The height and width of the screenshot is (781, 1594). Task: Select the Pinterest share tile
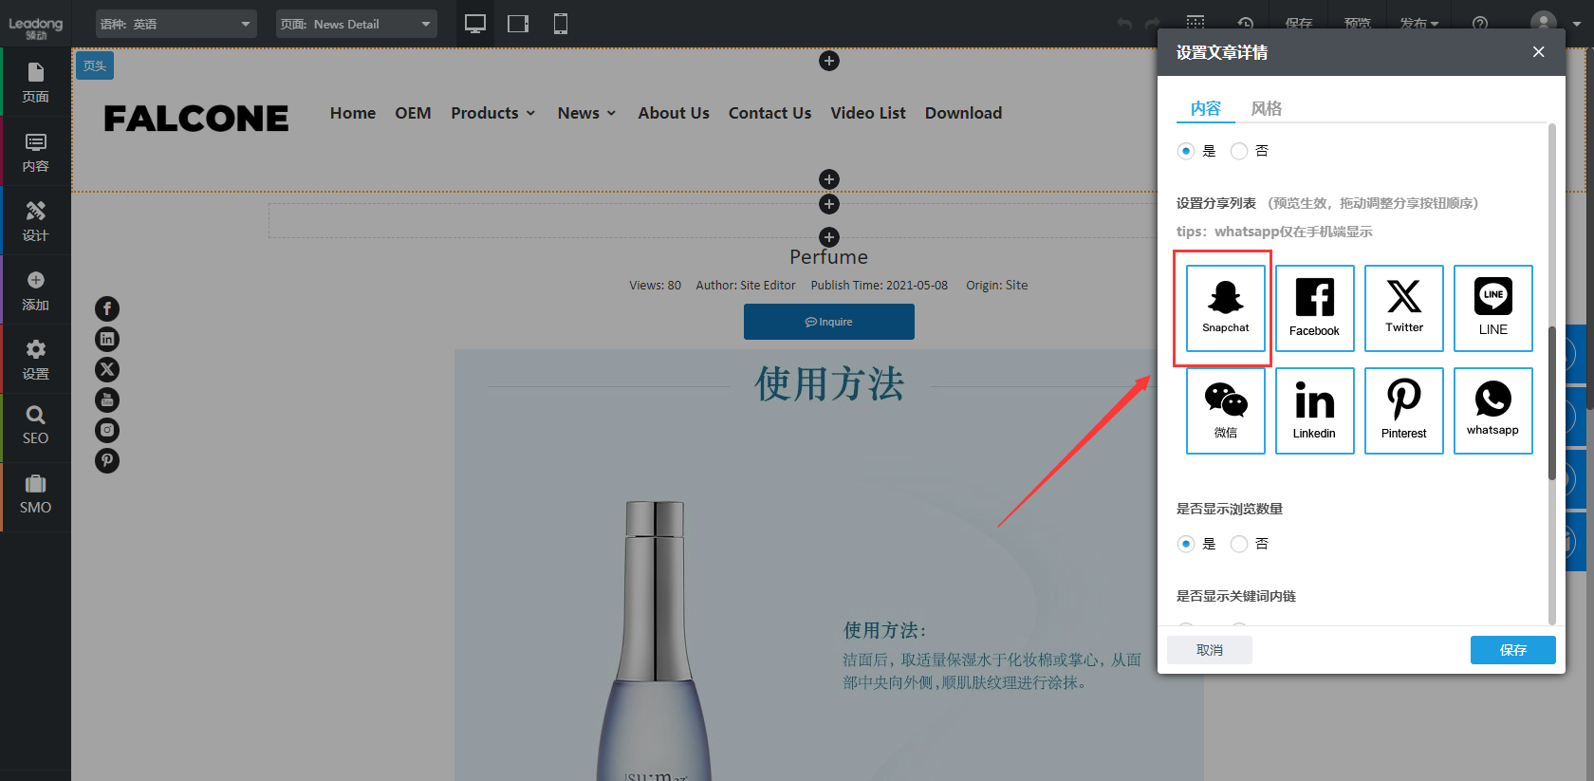pos(1403,411)
